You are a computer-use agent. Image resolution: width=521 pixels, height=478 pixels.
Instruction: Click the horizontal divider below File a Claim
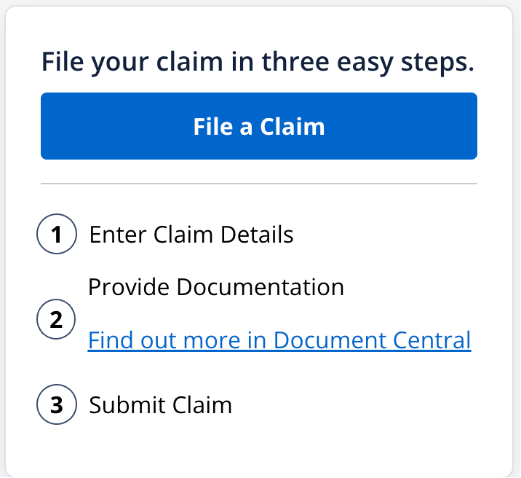pyautogui.click(x=258, y=184)
